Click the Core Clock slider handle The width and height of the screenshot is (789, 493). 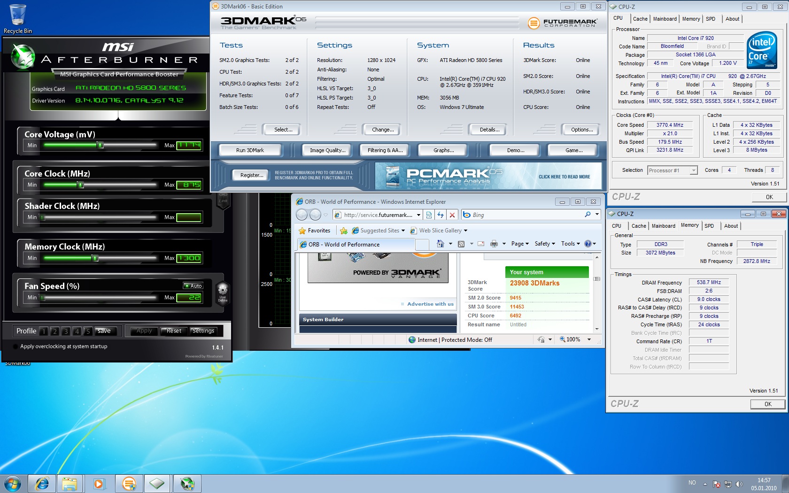[x=81, y=185]
